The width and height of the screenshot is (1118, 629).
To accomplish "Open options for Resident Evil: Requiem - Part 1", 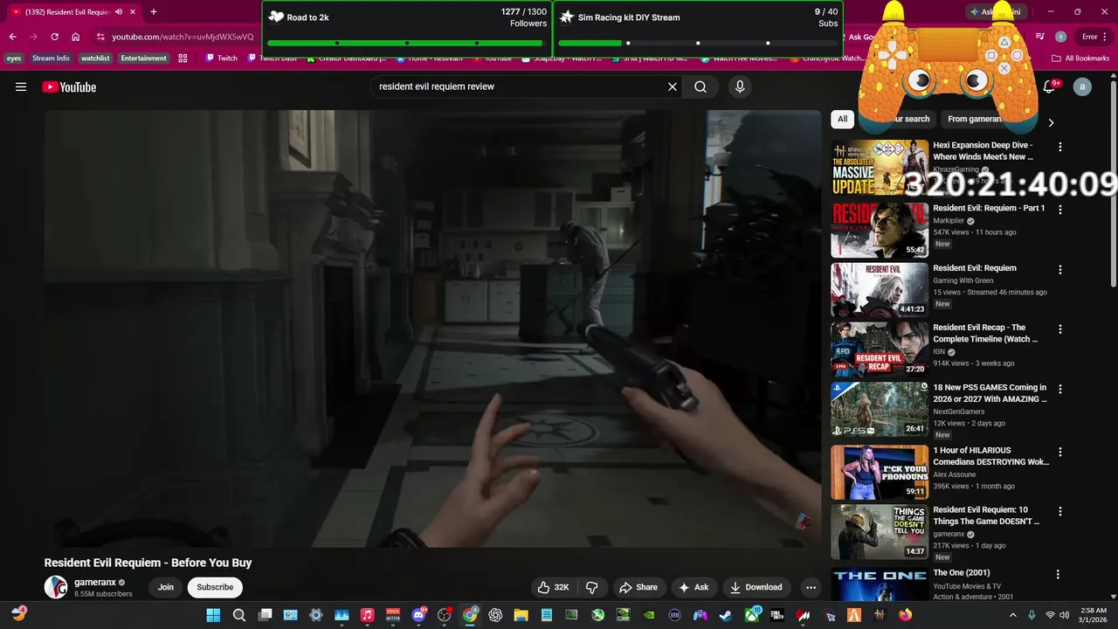I will click(x=1060, y=210).
